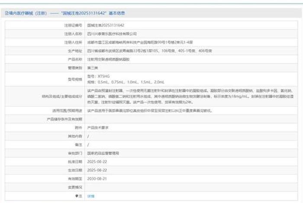This screenshot has height=203, width=303.
Task: Click the 管理类别 value 第三类
Action: (93, 68)
